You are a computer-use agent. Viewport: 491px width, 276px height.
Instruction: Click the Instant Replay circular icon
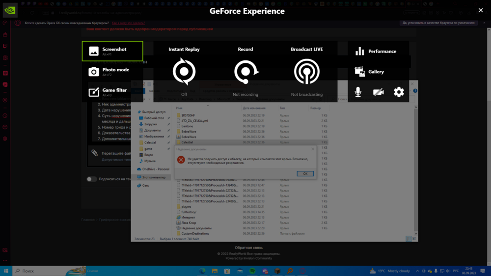pos(184,71)
